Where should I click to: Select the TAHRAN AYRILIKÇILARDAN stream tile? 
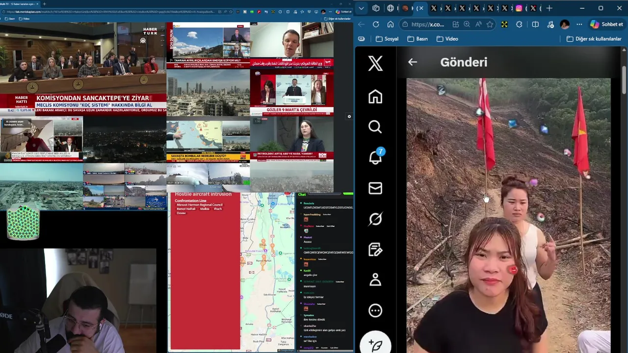coord(208,45)
